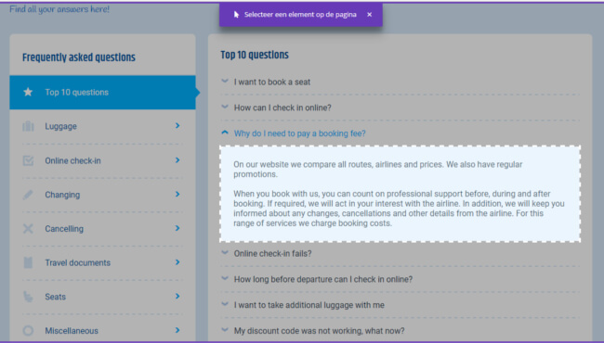The height and width of the screenshot is (343, 604).
Task: Open the question 'I want to book a seat'
Action: pos(272,82)
